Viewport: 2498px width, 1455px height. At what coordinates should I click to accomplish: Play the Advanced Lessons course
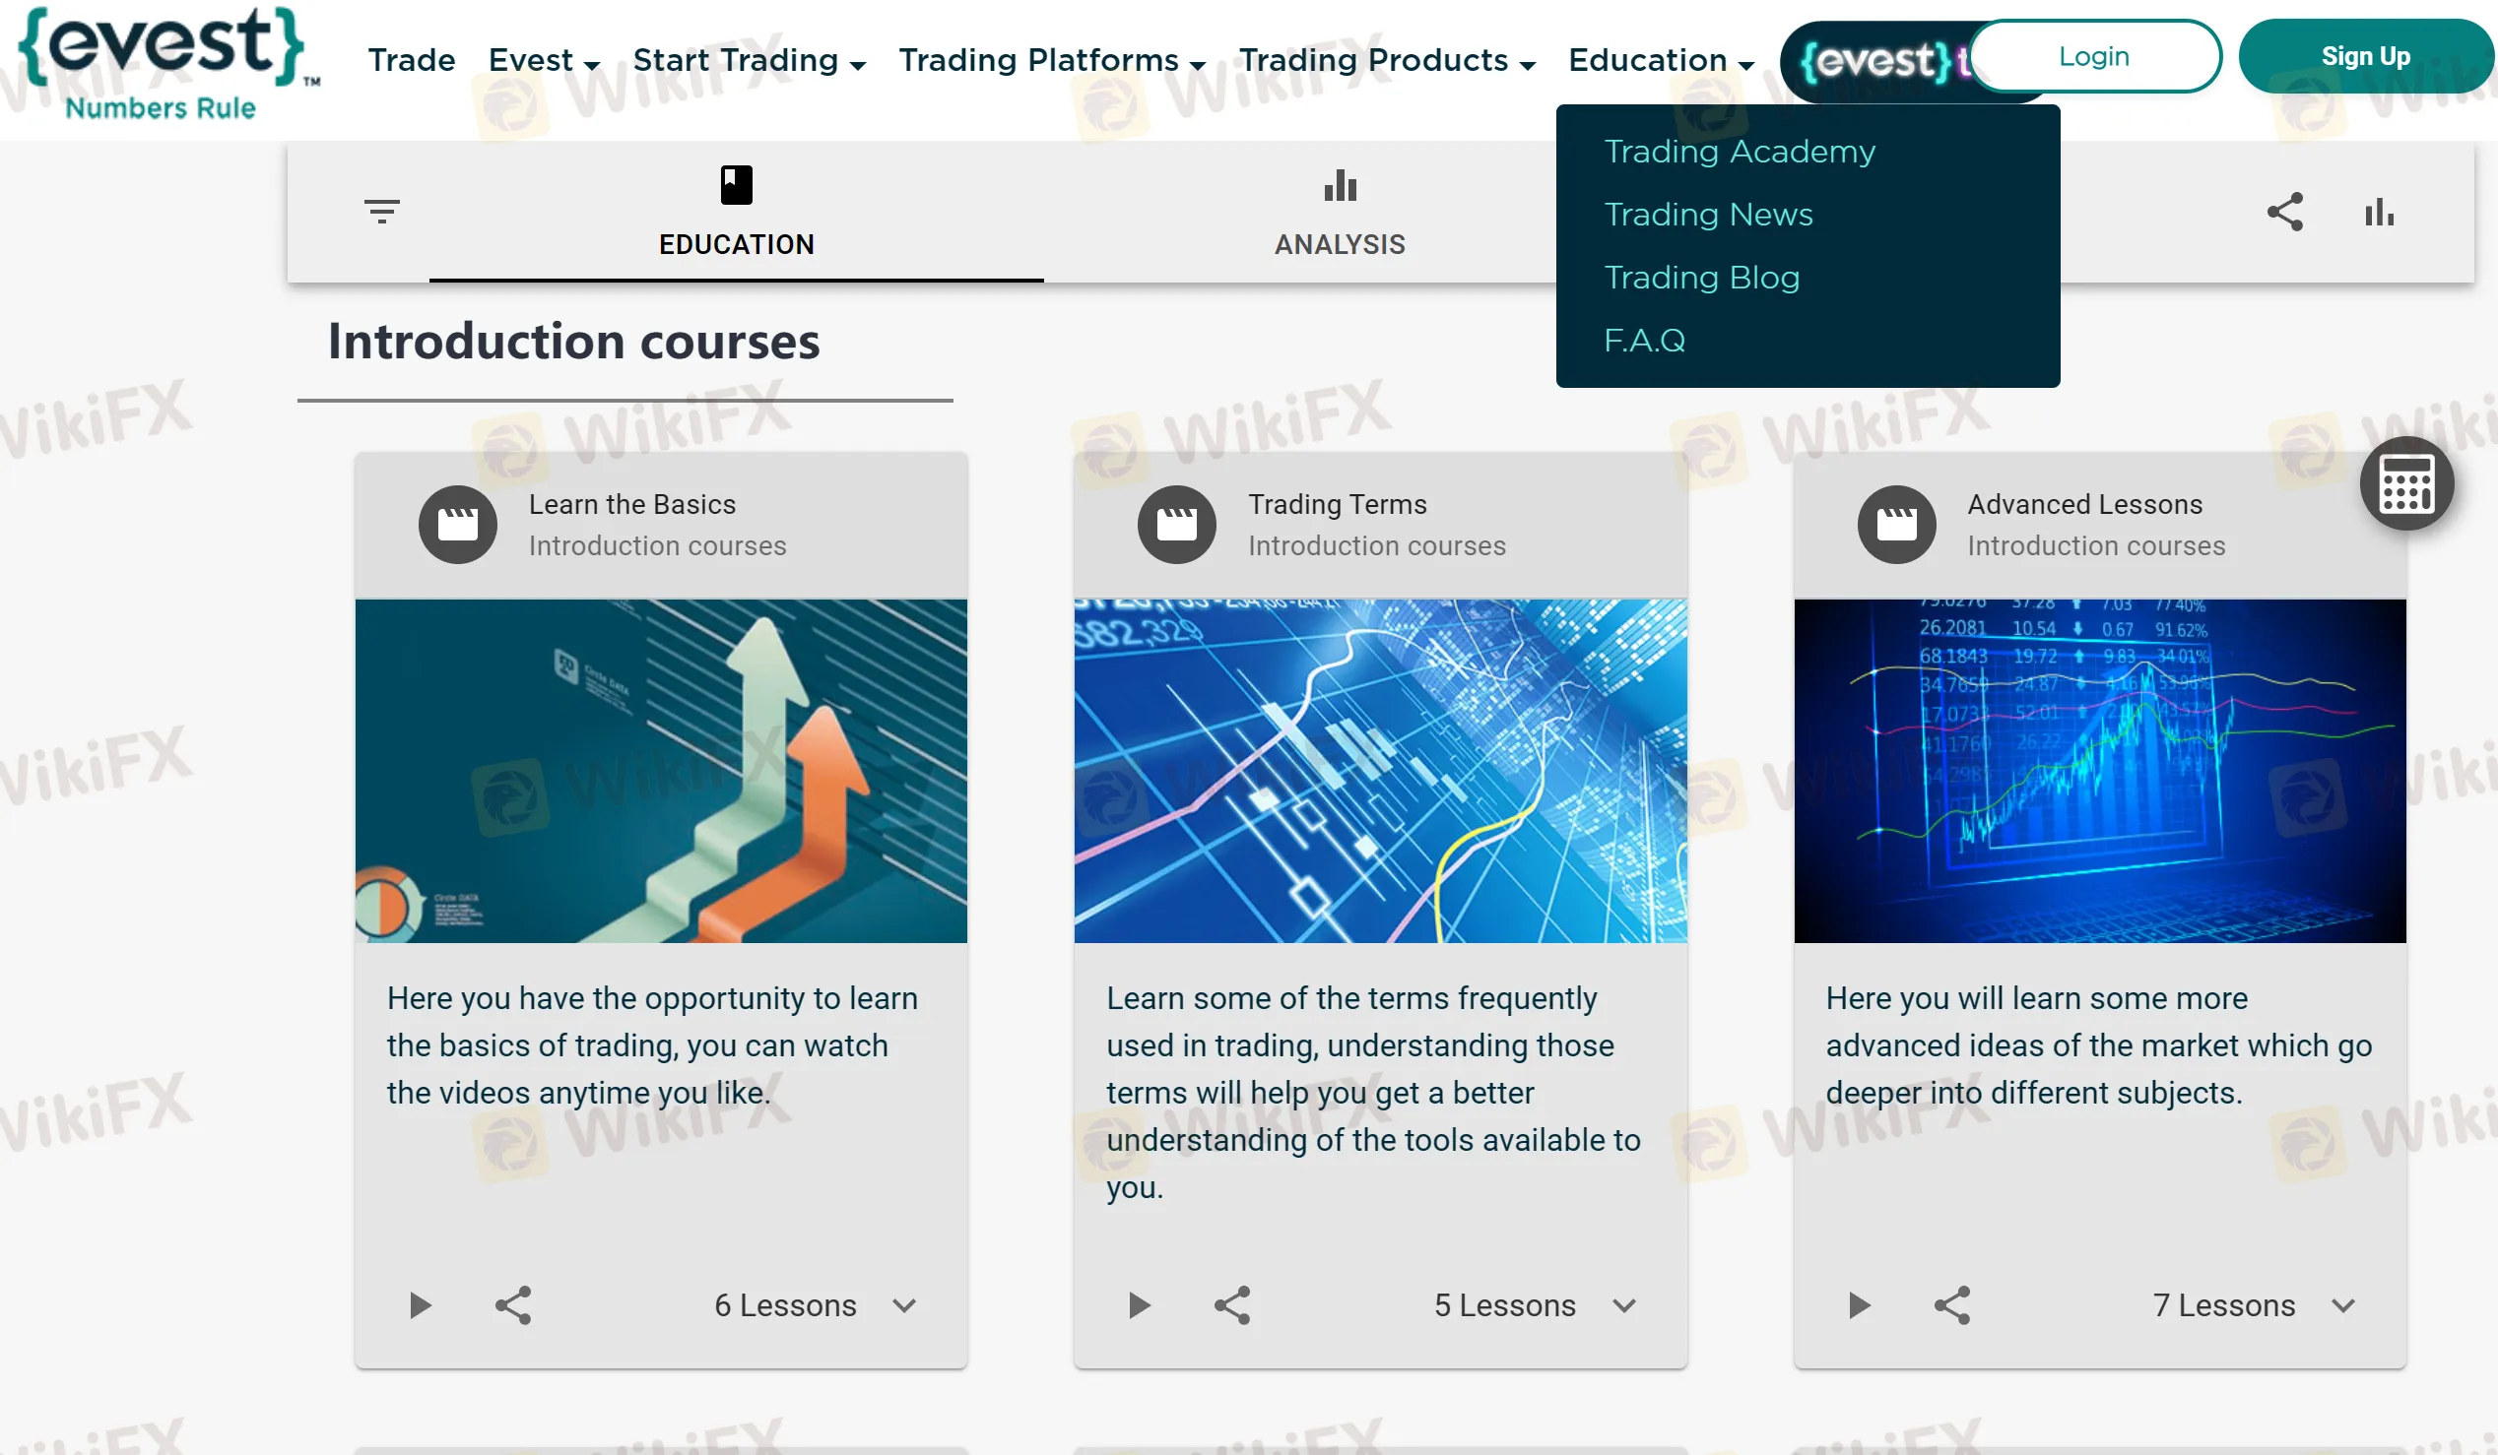click(x=1860, y=1305)
